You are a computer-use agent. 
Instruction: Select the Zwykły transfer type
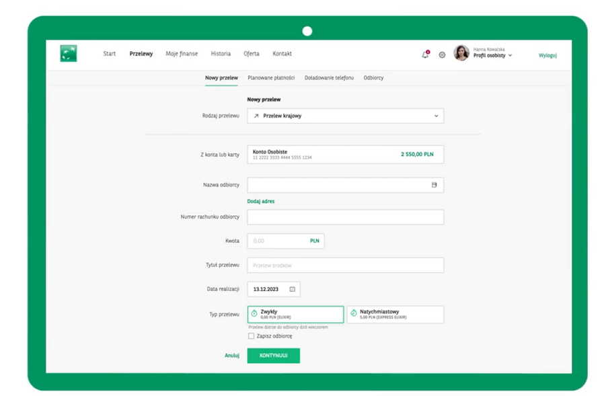point(295,314)
